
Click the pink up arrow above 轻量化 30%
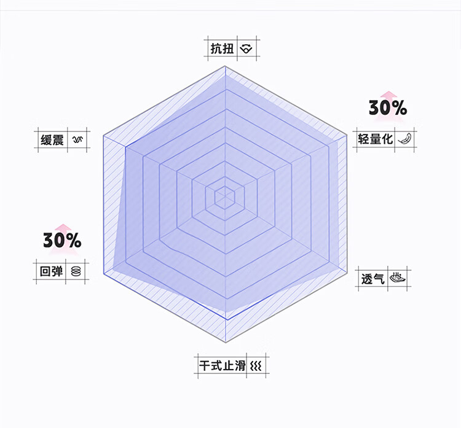point(388,96)
